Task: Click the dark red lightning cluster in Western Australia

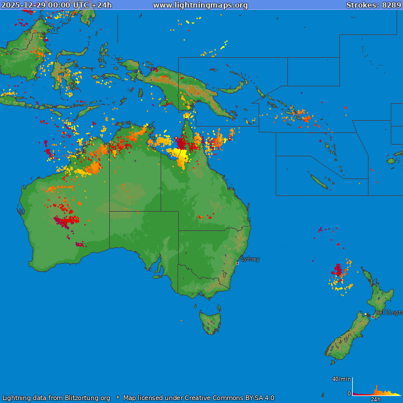Action: click(65, 220)
